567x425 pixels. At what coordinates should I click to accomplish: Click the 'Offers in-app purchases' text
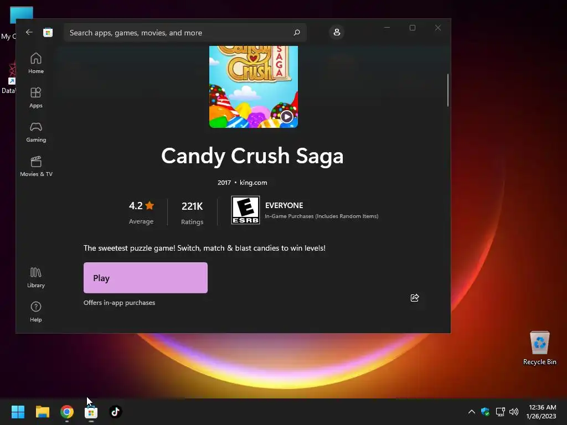pos(120,303)
